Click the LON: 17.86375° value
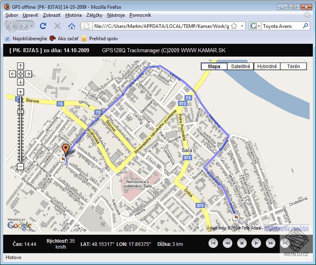This screenshot has height=265, width=316. tap(133, 244)
